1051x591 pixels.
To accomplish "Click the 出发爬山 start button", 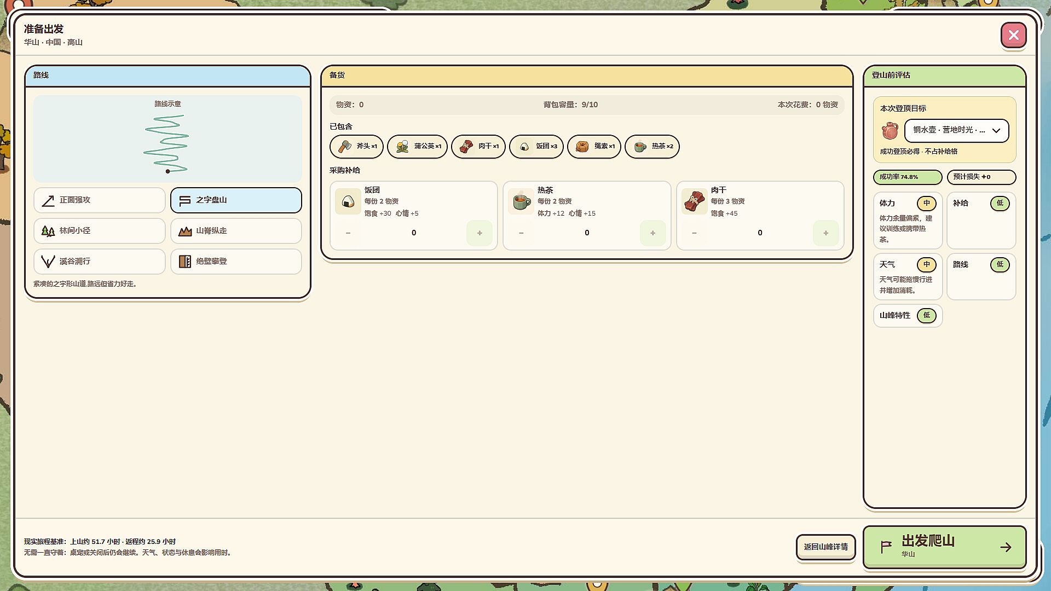I will [x=944, y=547].
